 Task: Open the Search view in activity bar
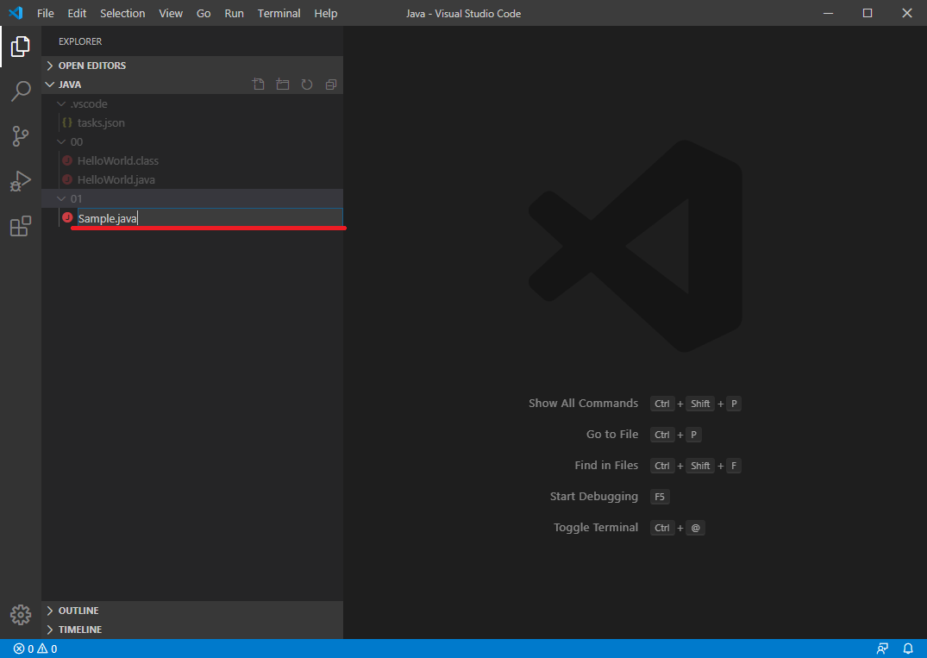21,91
